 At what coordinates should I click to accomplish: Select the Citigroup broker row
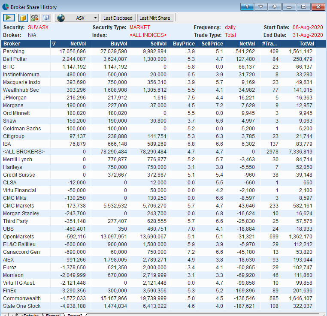(x=158, y=136)
